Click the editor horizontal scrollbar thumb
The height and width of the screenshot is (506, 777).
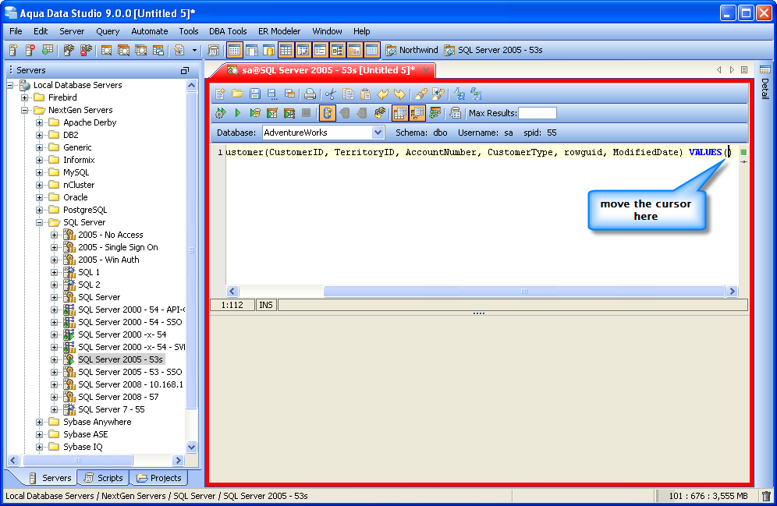(523, 291)
